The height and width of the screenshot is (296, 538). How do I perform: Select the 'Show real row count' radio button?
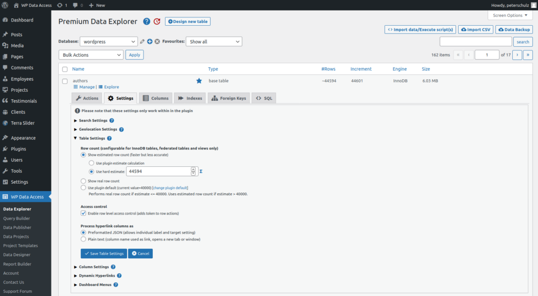click(x=83, y=181)
